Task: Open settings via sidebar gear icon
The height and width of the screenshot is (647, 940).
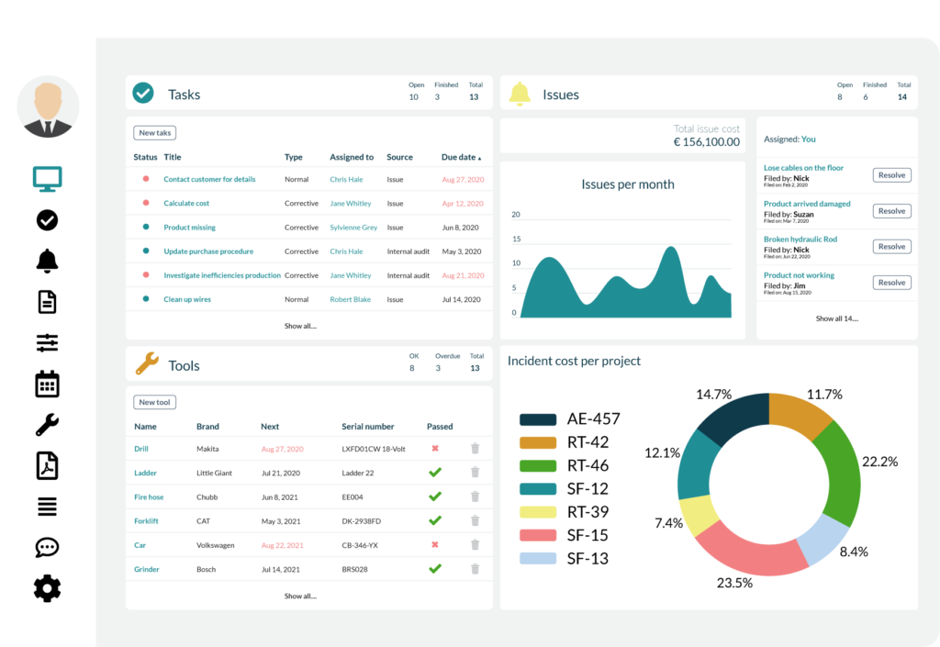Action: (x=48, y=588)
